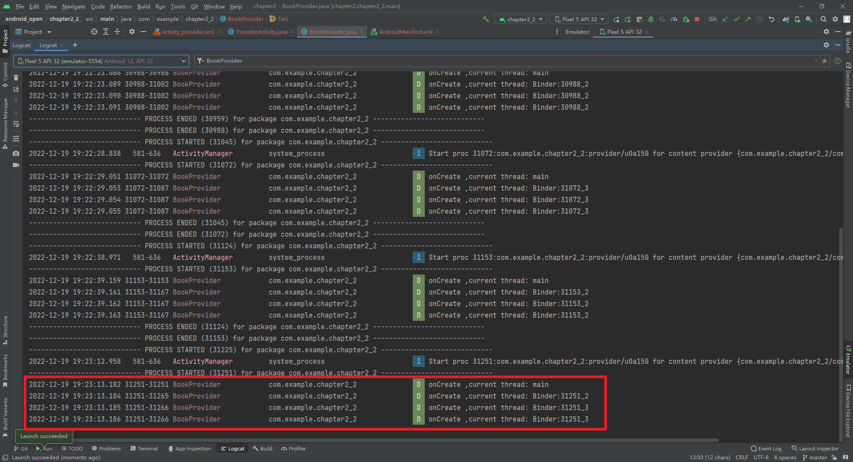
Task: Stop the running app with red square
Action: pyautogui.click(x=697, y=19)
